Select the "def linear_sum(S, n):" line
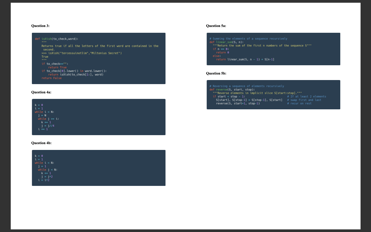Screen dimensions: 371x232 click(226, 42)
